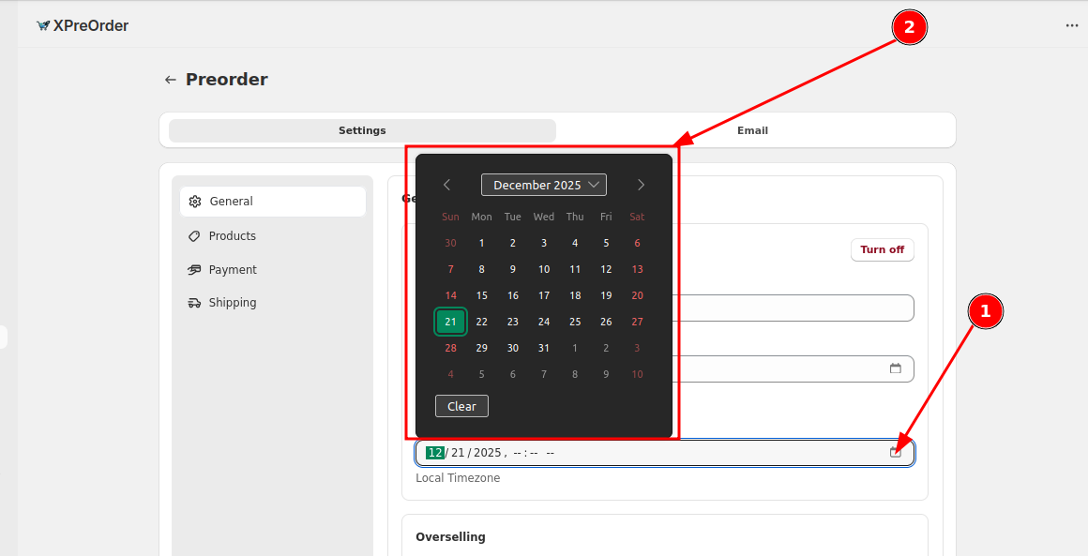The width and height of the screenshot is (1088, 556).
Task: Go to previous month in calendar
Action: pyautogui.click(x=446, y=185)
